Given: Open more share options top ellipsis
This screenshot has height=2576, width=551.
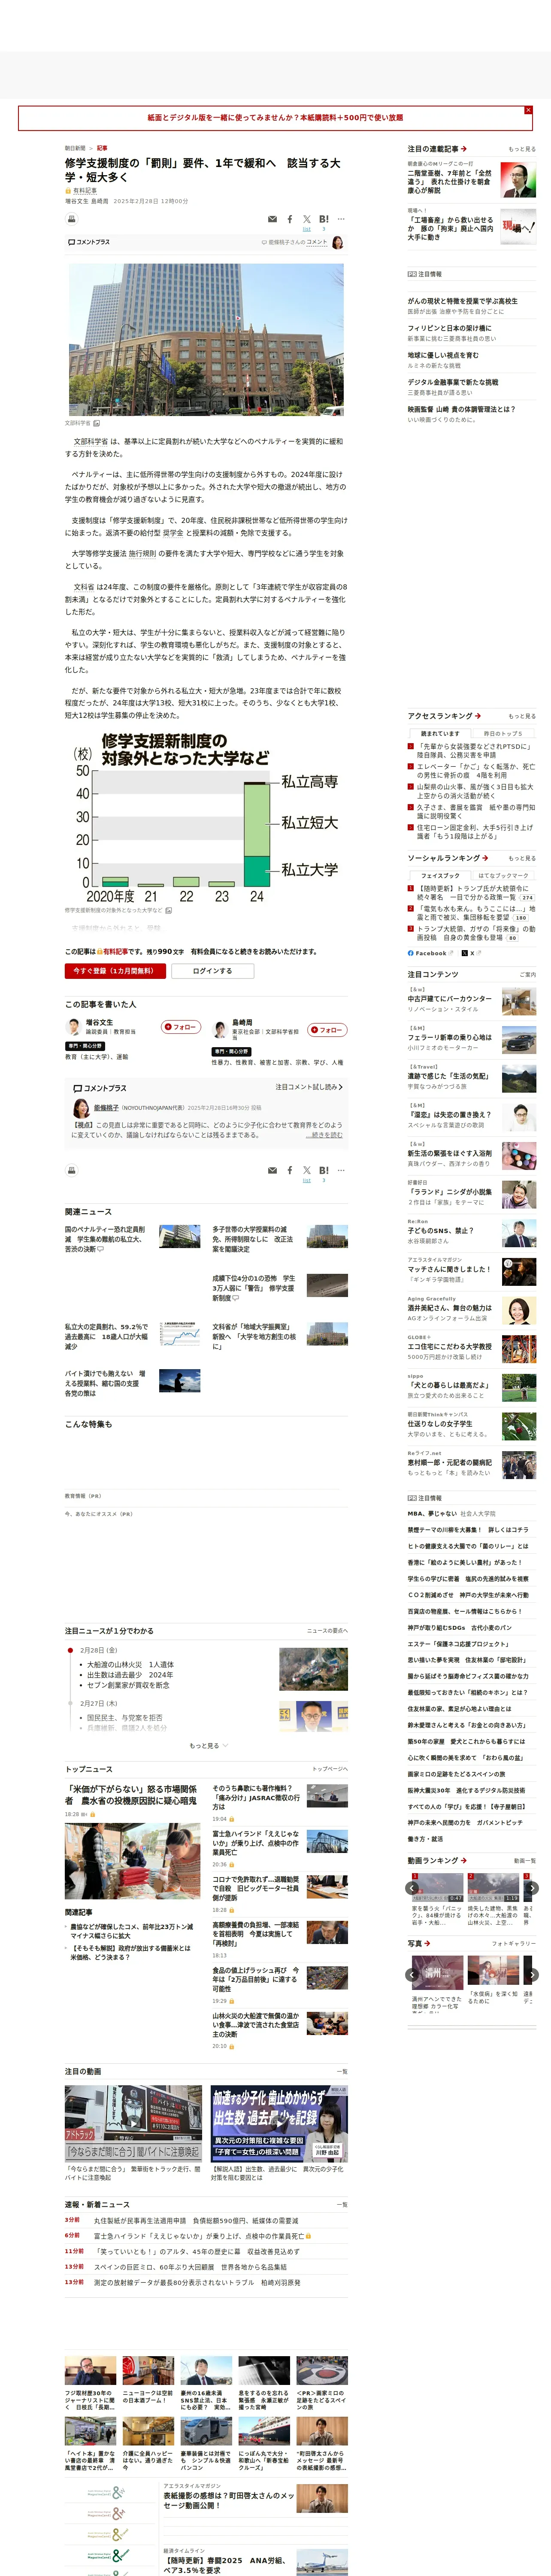Looking at the screenshot, I should [341, 219].
